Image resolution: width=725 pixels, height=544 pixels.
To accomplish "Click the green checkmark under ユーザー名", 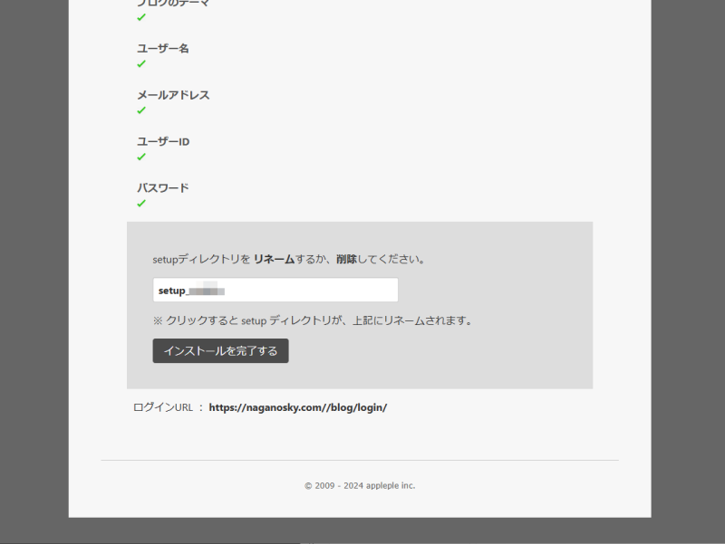I will (x=141, y=64).
